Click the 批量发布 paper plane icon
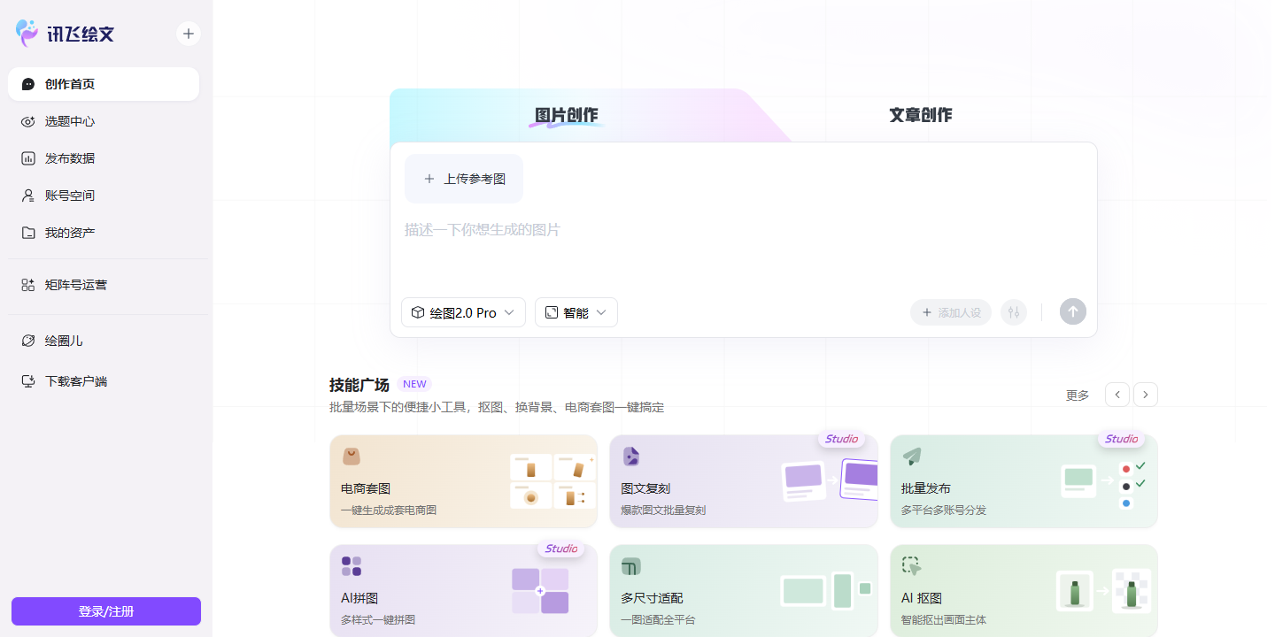Screen dimensions: 1275x637 pyautogui.click(x=912, y=457)
